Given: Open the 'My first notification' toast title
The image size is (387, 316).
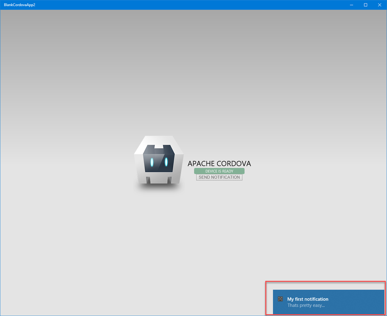Looking at the screenshot, I should (x=308, y=299).
